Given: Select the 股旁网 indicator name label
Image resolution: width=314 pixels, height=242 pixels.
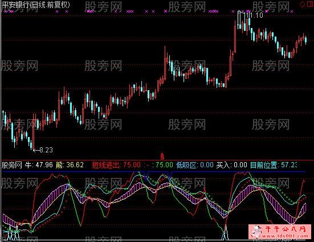Looking at the screenshot, I should click(12, 165).
